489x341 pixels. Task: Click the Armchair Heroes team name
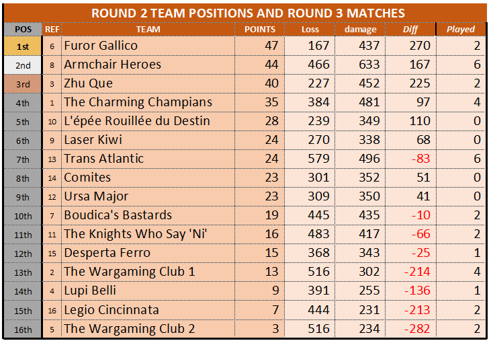[x=112, y=65]
